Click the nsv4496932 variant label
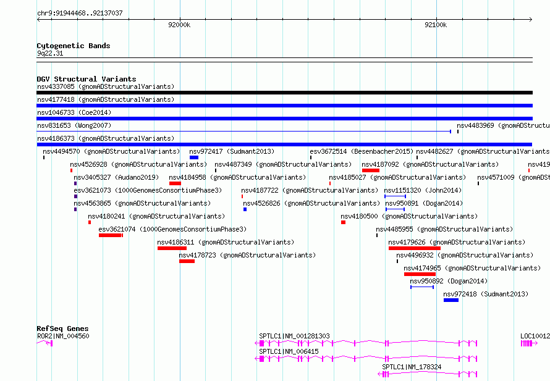Image resolution: width=550 pixels, height=381 pixels. tap(465, 255)
